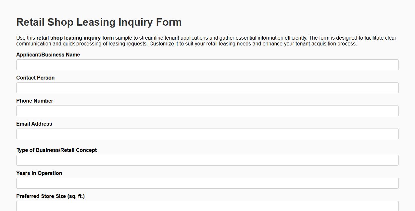415x211 pixels.
Task: Click the introductory description paragraph
Action: [x=206, y=41]
